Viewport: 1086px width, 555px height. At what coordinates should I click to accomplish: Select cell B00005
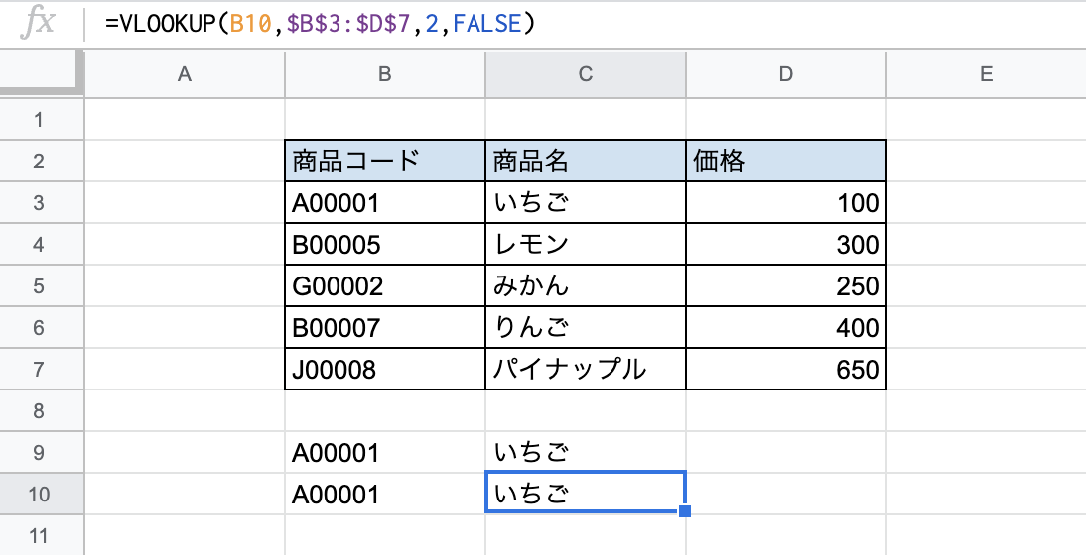click(x=385, y=244)
